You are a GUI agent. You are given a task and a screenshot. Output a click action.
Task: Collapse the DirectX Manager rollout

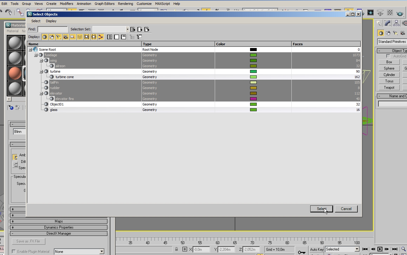point(59,233)
